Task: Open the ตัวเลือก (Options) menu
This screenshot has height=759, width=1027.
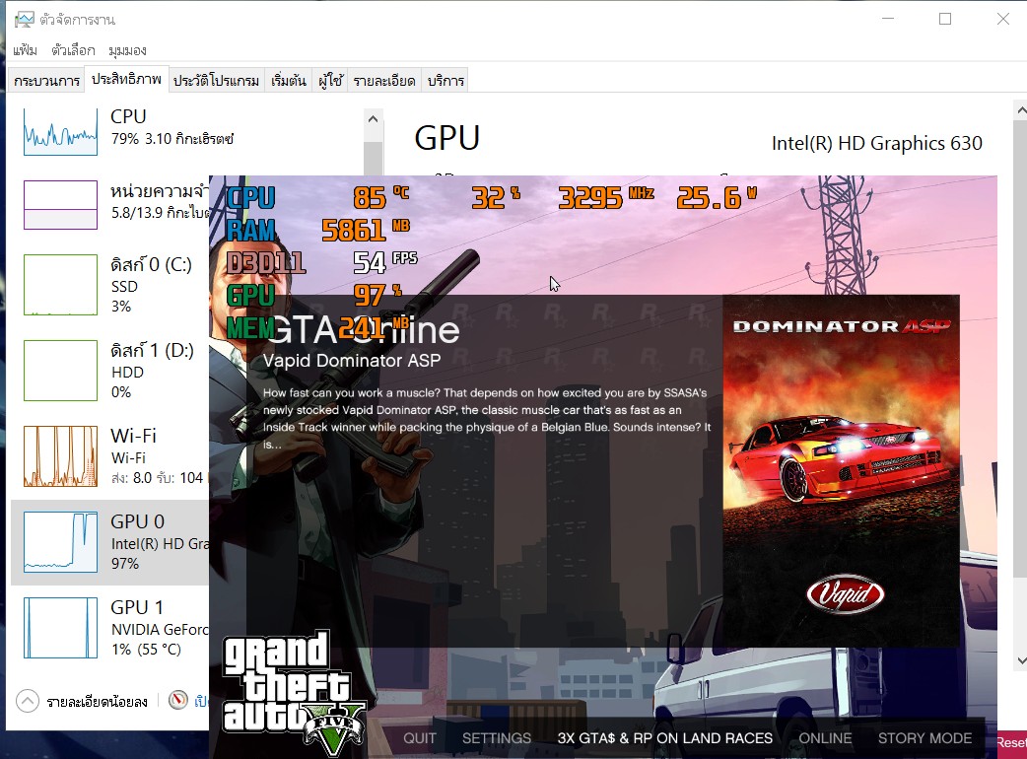Action: [73, 50]
